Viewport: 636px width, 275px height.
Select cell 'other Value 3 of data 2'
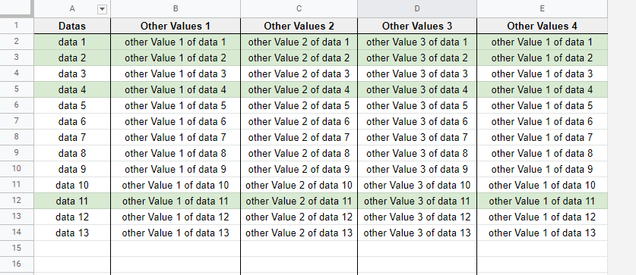(417, 58)
